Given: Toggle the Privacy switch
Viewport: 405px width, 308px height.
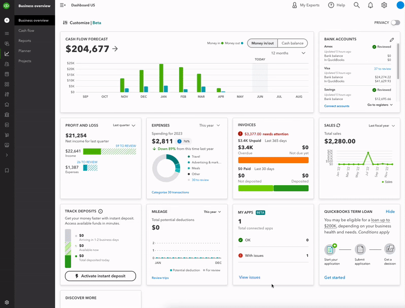Looking at the screenshot, I should click(x=395, y=23).
